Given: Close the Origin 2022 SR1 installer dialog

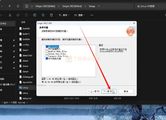Looking at the screenshot, I should (x=134, y=23).
